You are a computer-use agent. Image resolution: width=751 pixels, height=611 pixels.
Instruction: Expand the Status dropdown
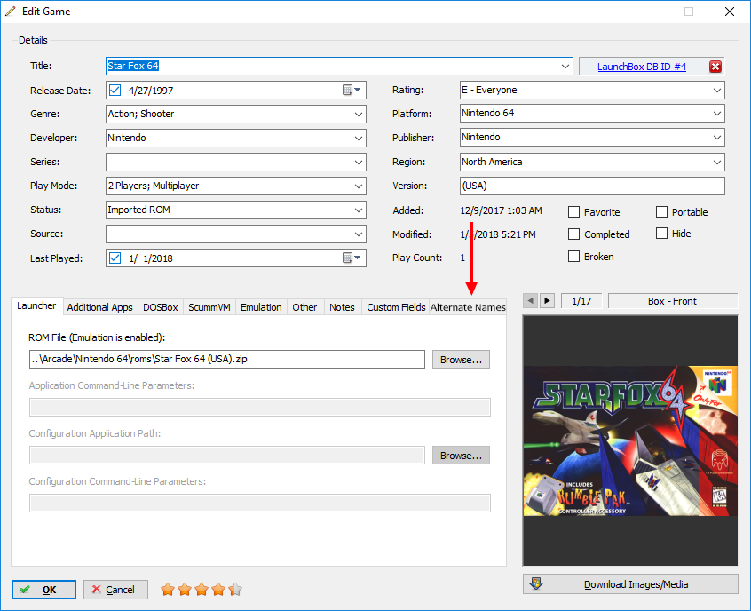pos(359,210)
